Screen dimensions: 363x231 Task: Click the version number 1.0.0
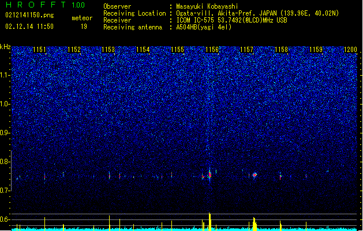(x=78, y=5)
